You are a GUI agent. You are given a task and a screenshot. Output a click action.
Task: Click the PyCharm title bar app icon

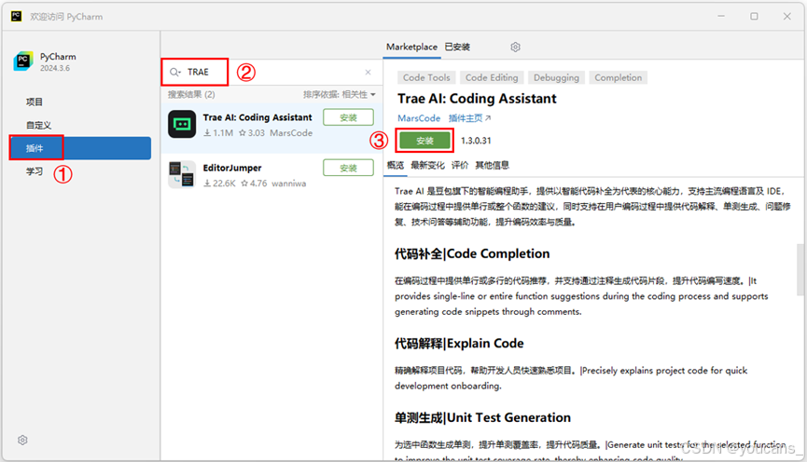point(16,17)
